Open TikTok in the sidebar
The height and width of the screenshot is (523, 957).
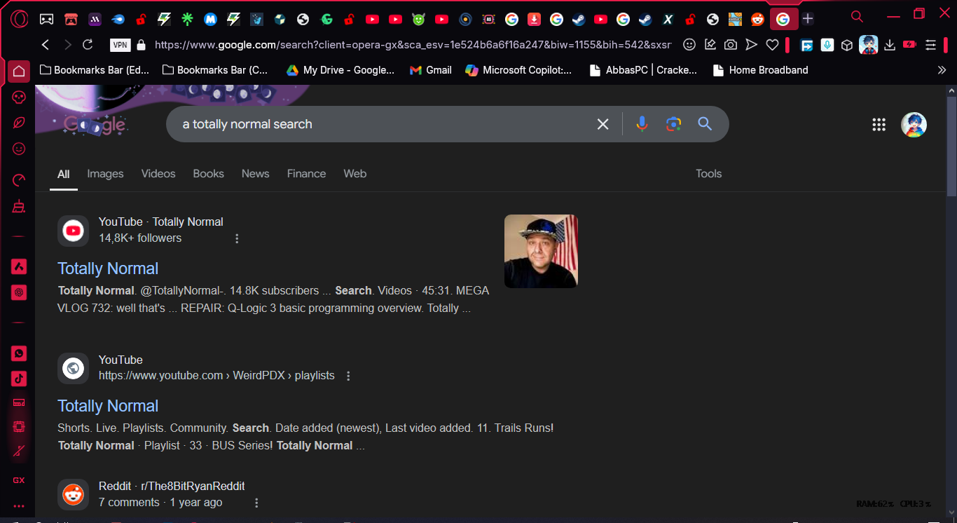(x=19, y=379)
